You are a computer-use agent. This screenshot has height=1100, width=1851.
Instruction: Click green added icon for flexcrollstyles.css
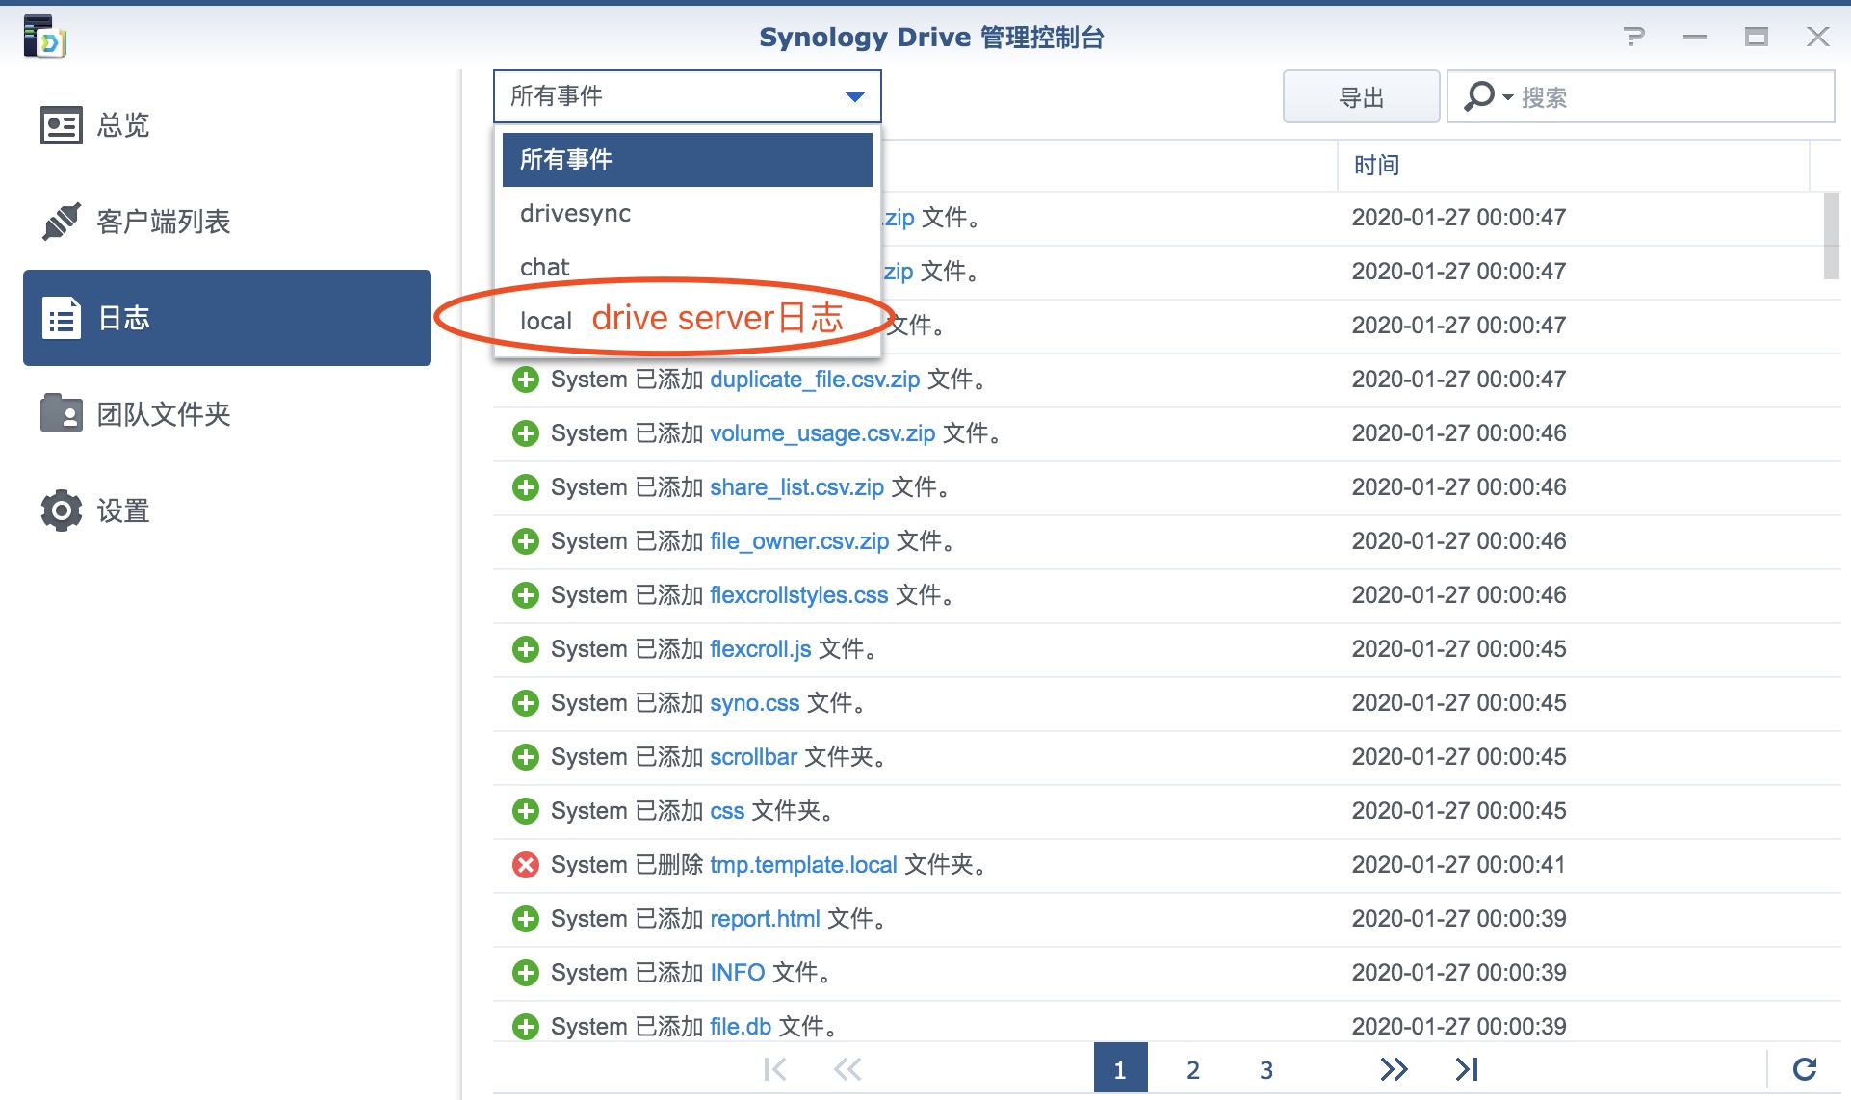(x=526, y=595)
